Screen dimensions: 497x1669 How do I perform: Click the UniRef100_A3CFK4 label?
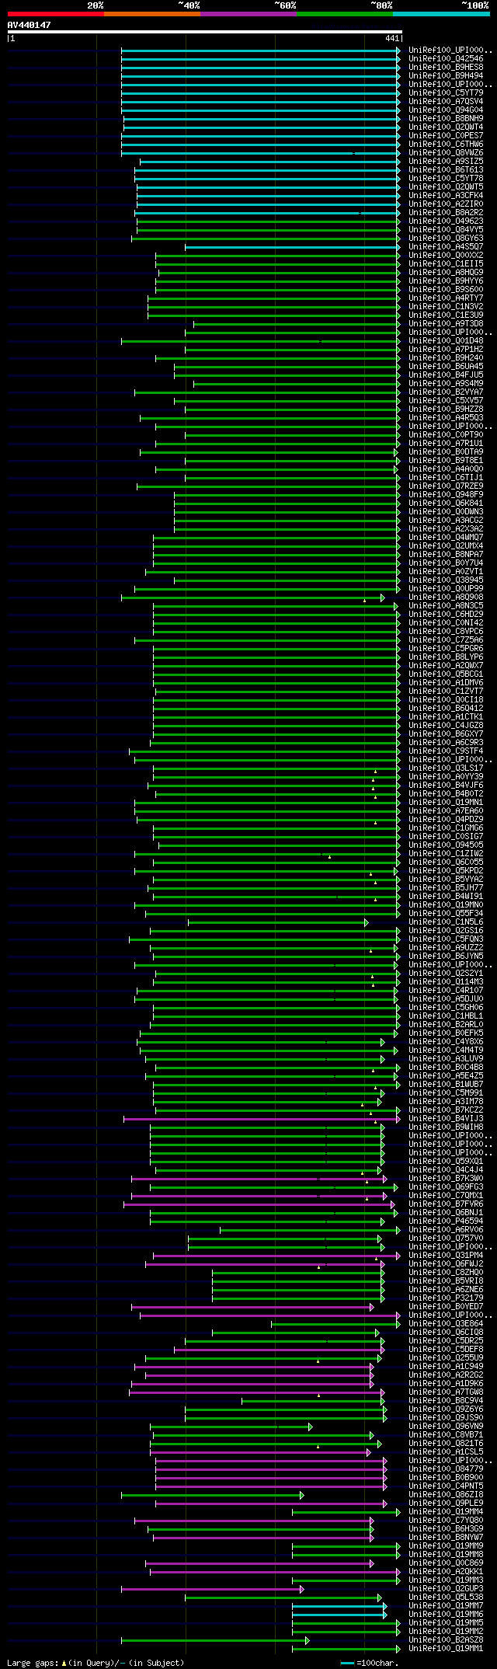446,195
